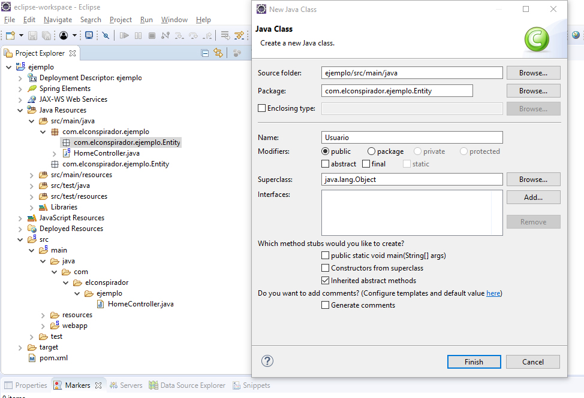This screenshot has height=398, width=584.
Task: Check the abstract modifier checkbox
Action: tap(325, 164)
